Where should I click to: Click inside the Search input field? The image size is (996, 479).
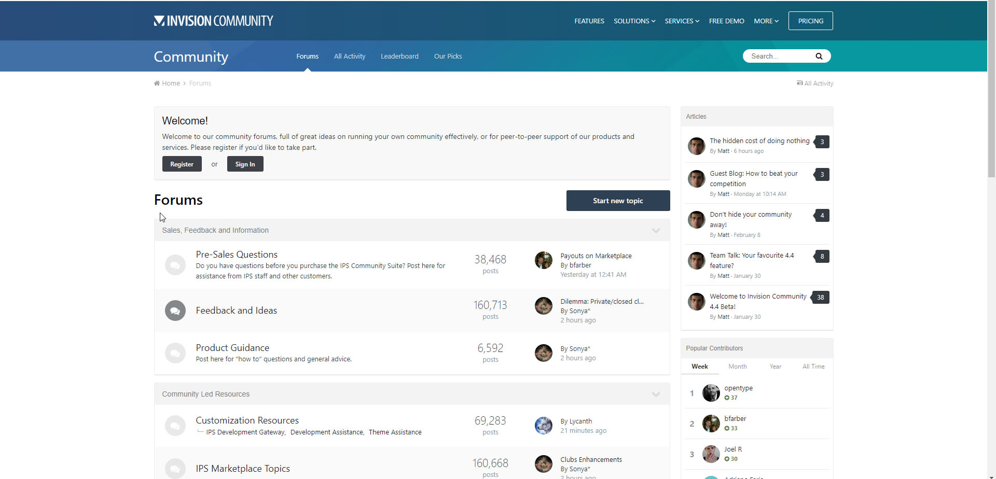pos(781,56)
